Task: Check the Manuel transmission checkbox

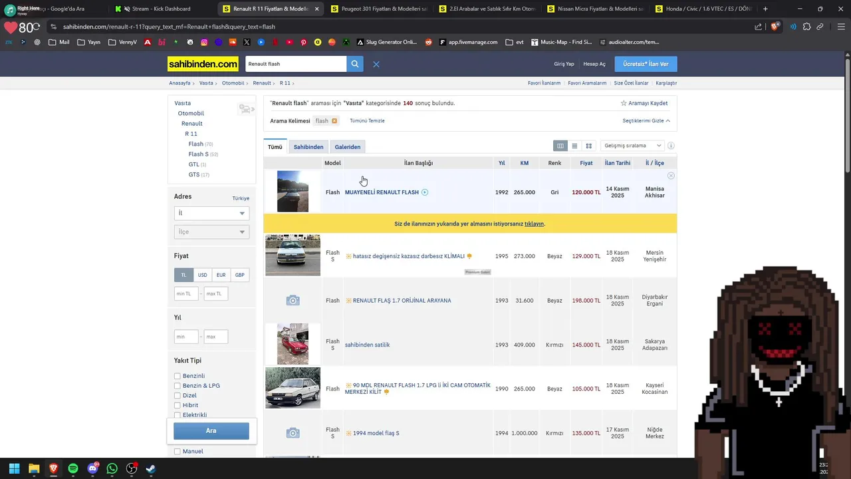Action: tap(178, 451)
